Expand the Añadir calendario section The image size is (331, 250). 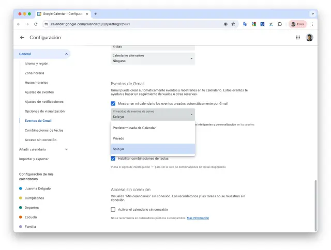pyautogui.click(x=66, y=149)
